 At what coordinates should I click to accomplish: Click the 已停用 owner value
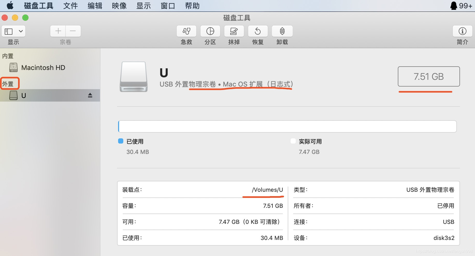(446, 206)
